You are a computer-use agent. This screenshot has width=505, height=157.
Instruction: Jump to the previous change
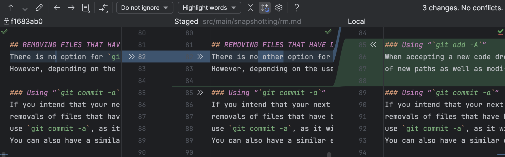(11, 8)
